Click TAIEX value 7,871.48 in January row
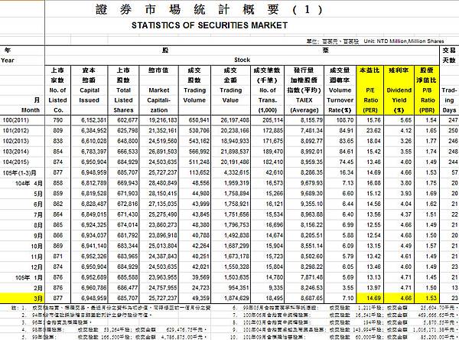 click(x=311, y=277)
